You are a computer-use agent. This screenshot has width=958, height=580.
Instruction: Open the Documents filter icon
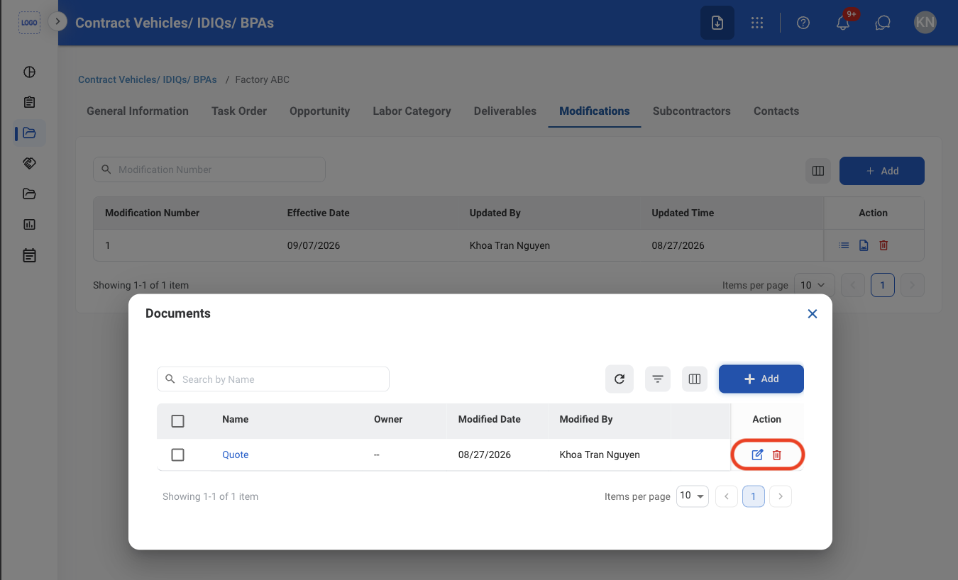point(658,379)
